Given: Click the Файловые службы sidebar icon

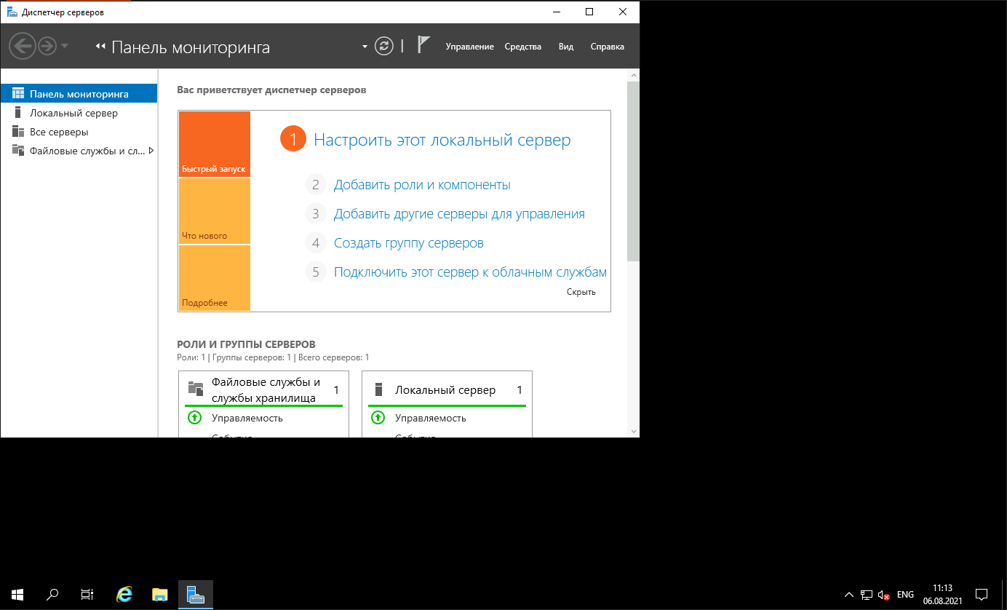Looking at the screenshot, I should point(18,151).
